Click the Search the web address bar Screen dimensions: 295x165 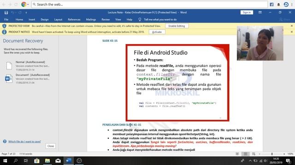click(149, 5)
